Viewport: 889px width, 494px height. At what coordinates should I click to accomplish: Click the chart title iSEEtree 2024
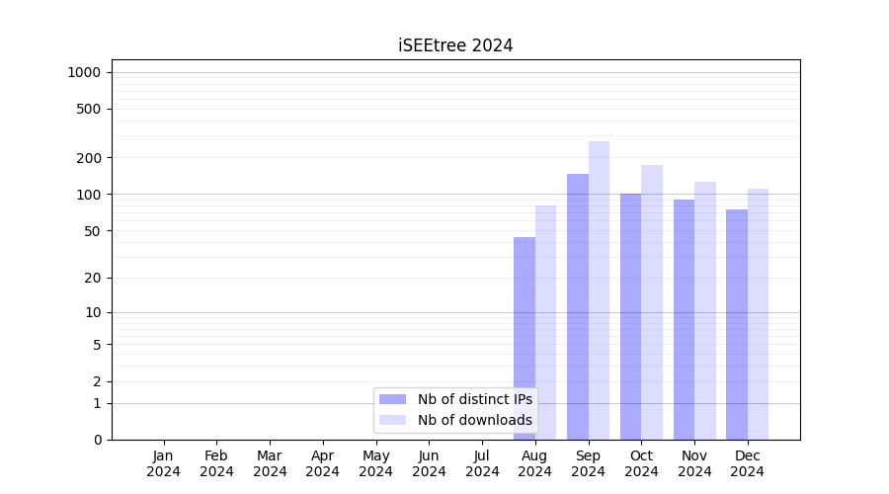pyautogui.click(x=455, y=45)
